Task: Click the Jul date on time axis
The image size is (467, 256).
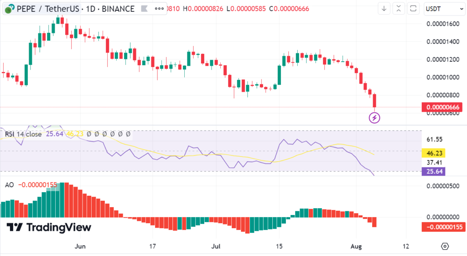Action: pos(216,246)
